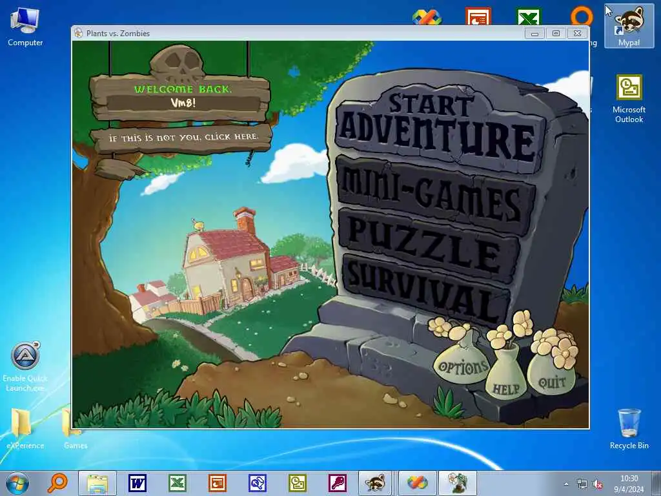Click 'If this is not you, click here' sign
Screen dimensions: 661x496
(183, 138)
